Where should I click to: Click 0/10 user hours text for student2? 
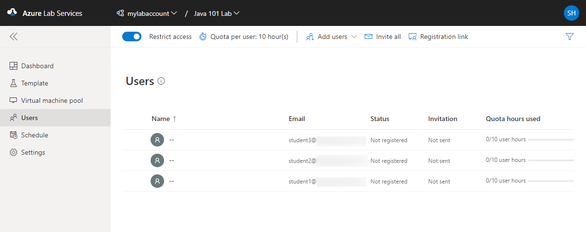(x=506, y=160)
